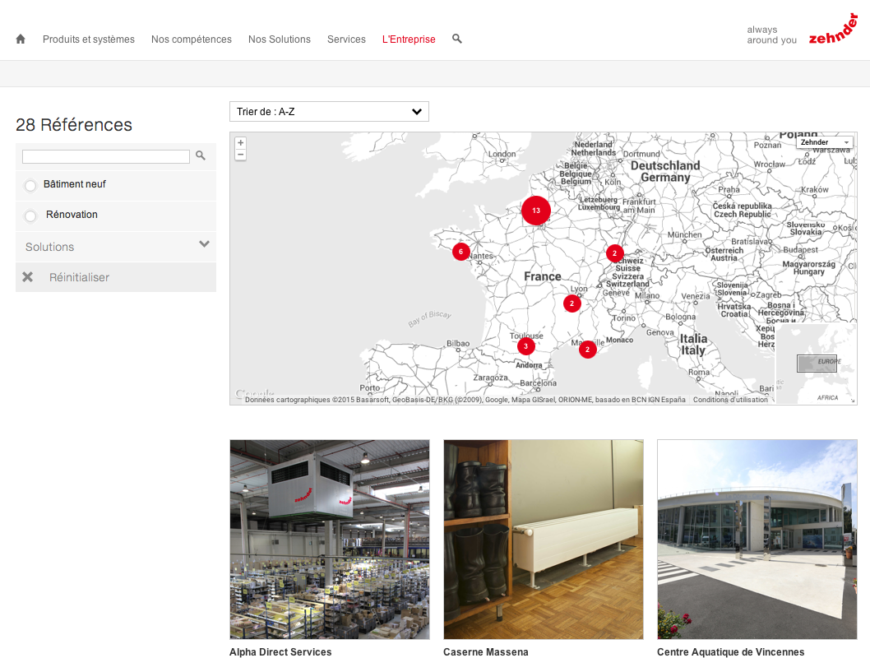Select the cluster of 2 near Switzerland

coord(614,253)
